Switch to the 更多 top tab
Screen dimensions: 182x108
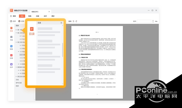53,16
